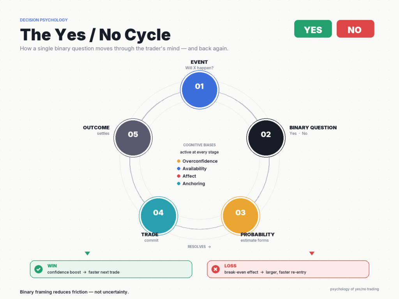Select the gray 05 Outcome circle
399x299 pixels.
(x=133, y=138)
